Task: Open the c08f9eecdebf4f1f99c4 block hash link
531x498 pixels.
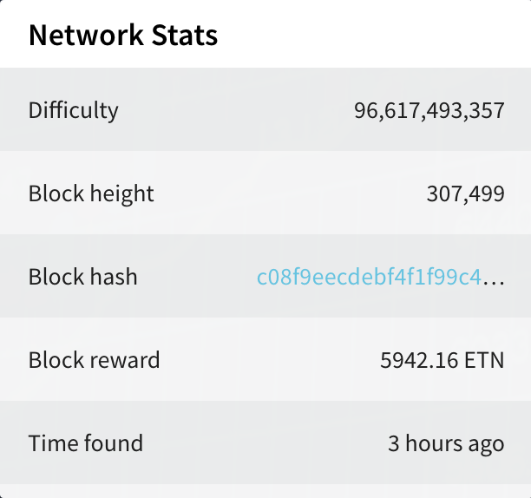Action: tap(369, 277)
